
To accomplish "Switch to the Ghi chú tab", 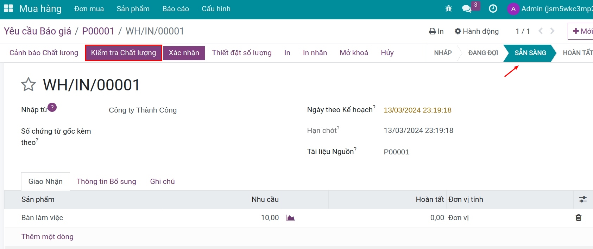I will [x=162, y=181].
